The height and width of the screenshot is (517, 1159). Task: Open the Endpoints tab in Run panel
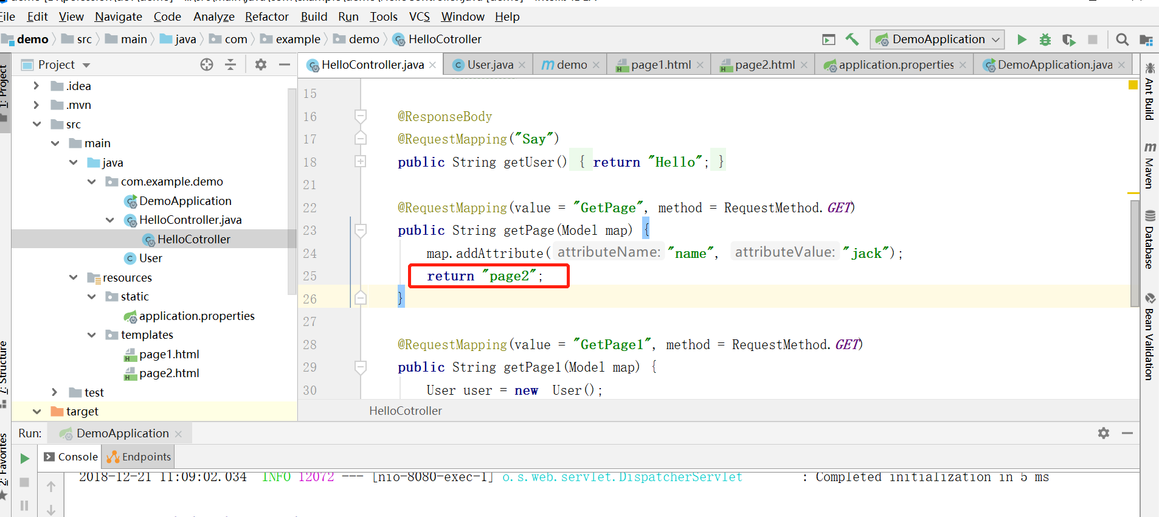click(139, 457)
